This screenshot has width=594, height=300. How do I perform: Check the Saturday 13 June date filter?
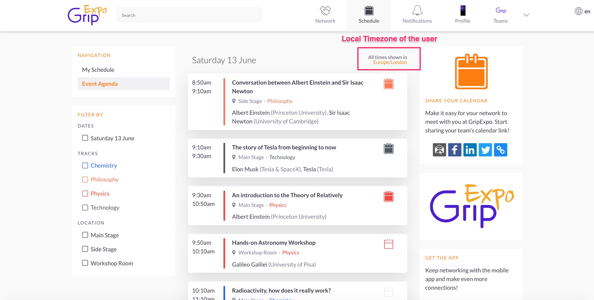click(85, 138)
